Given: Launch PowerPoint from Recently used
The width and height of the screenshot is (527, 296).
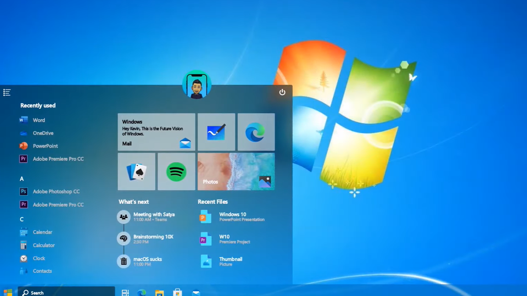Looking at the screenshot, I should pos(39,146).
